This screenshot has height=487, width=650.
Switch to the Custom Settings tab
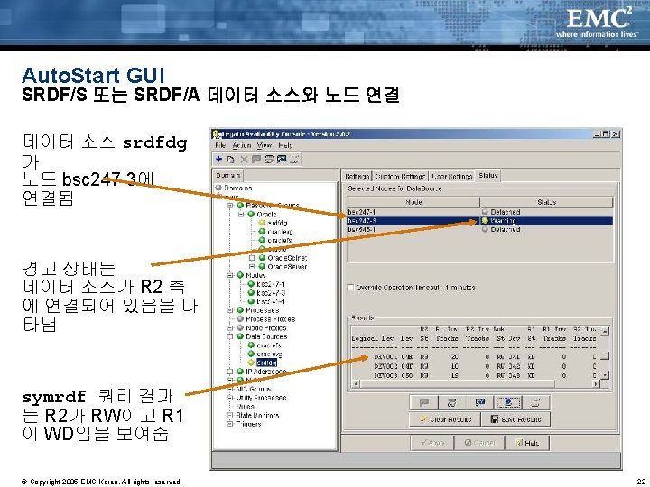coord(401,176)
